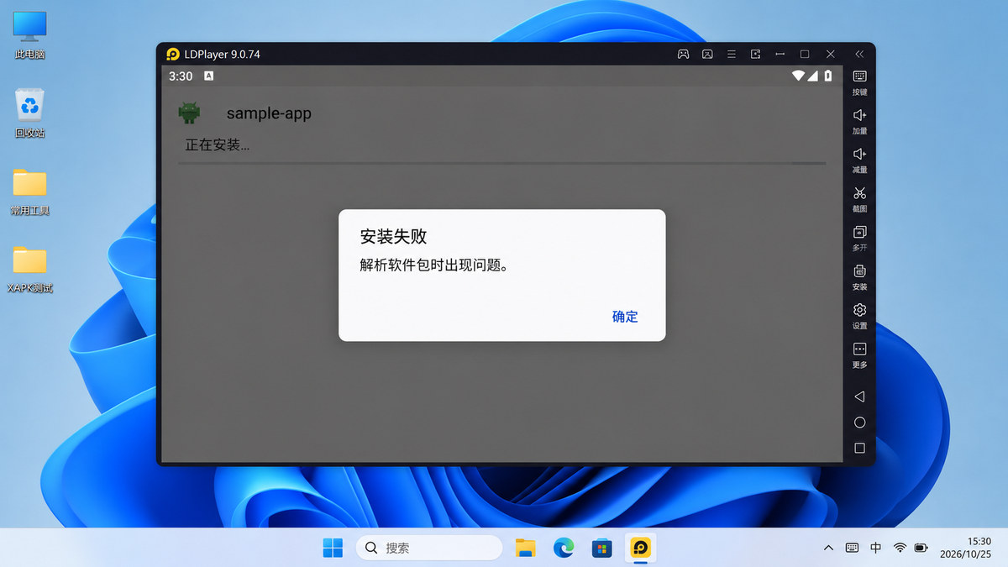Screen dimensions: 1008x567
Task: Expand the system tray hidden icons chevron
Action: [x=828, y=548]
